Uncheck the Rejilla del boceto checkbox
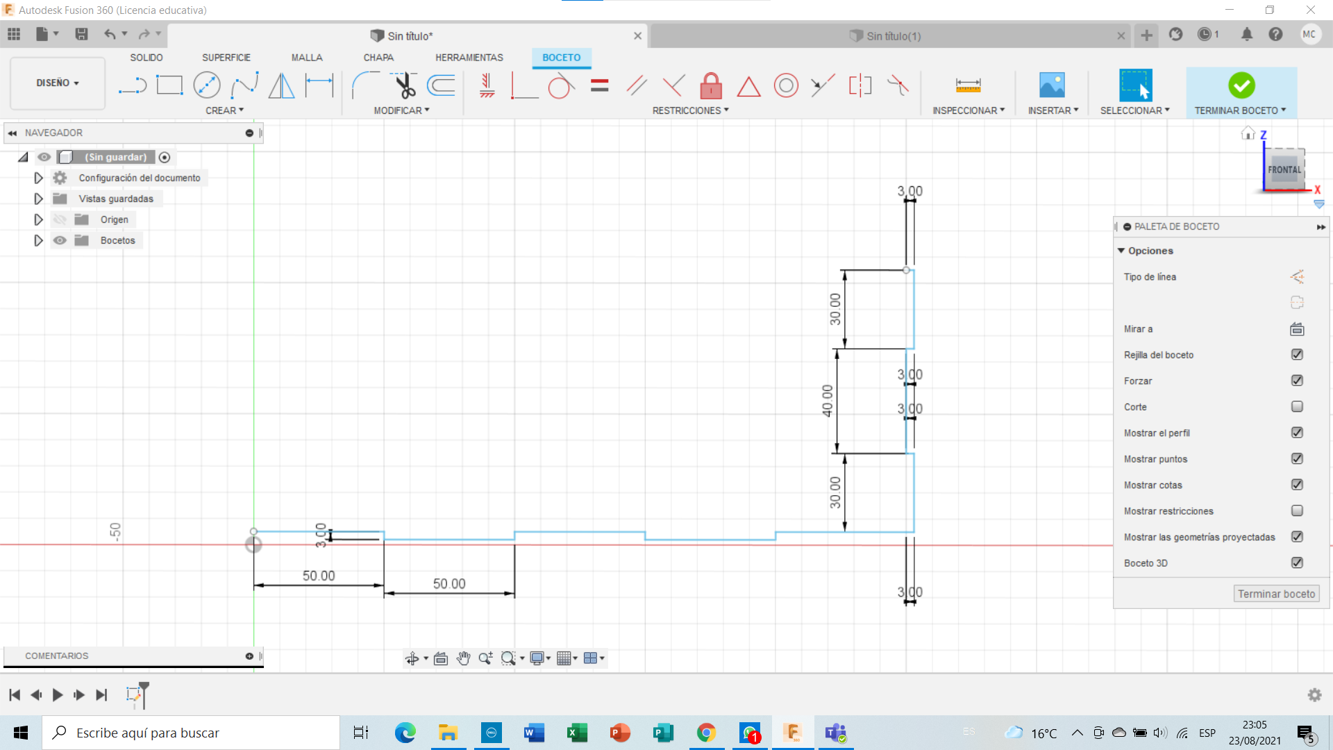1333x750 pixels. pyautogui.click(x=1297, y=355)
